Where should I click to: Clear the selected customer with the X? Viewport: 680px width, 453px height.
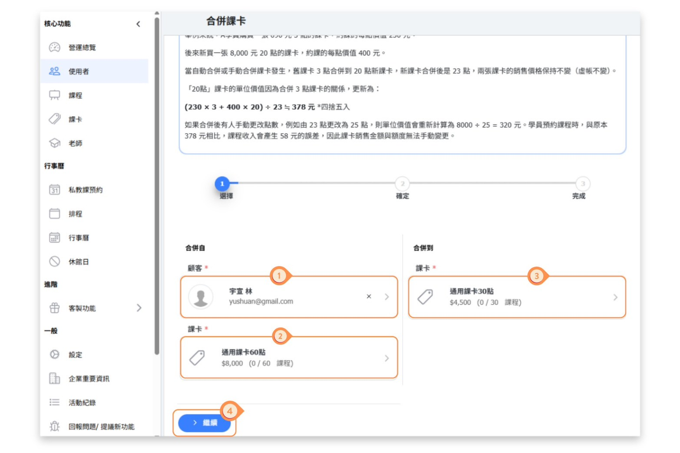[369, 296]
